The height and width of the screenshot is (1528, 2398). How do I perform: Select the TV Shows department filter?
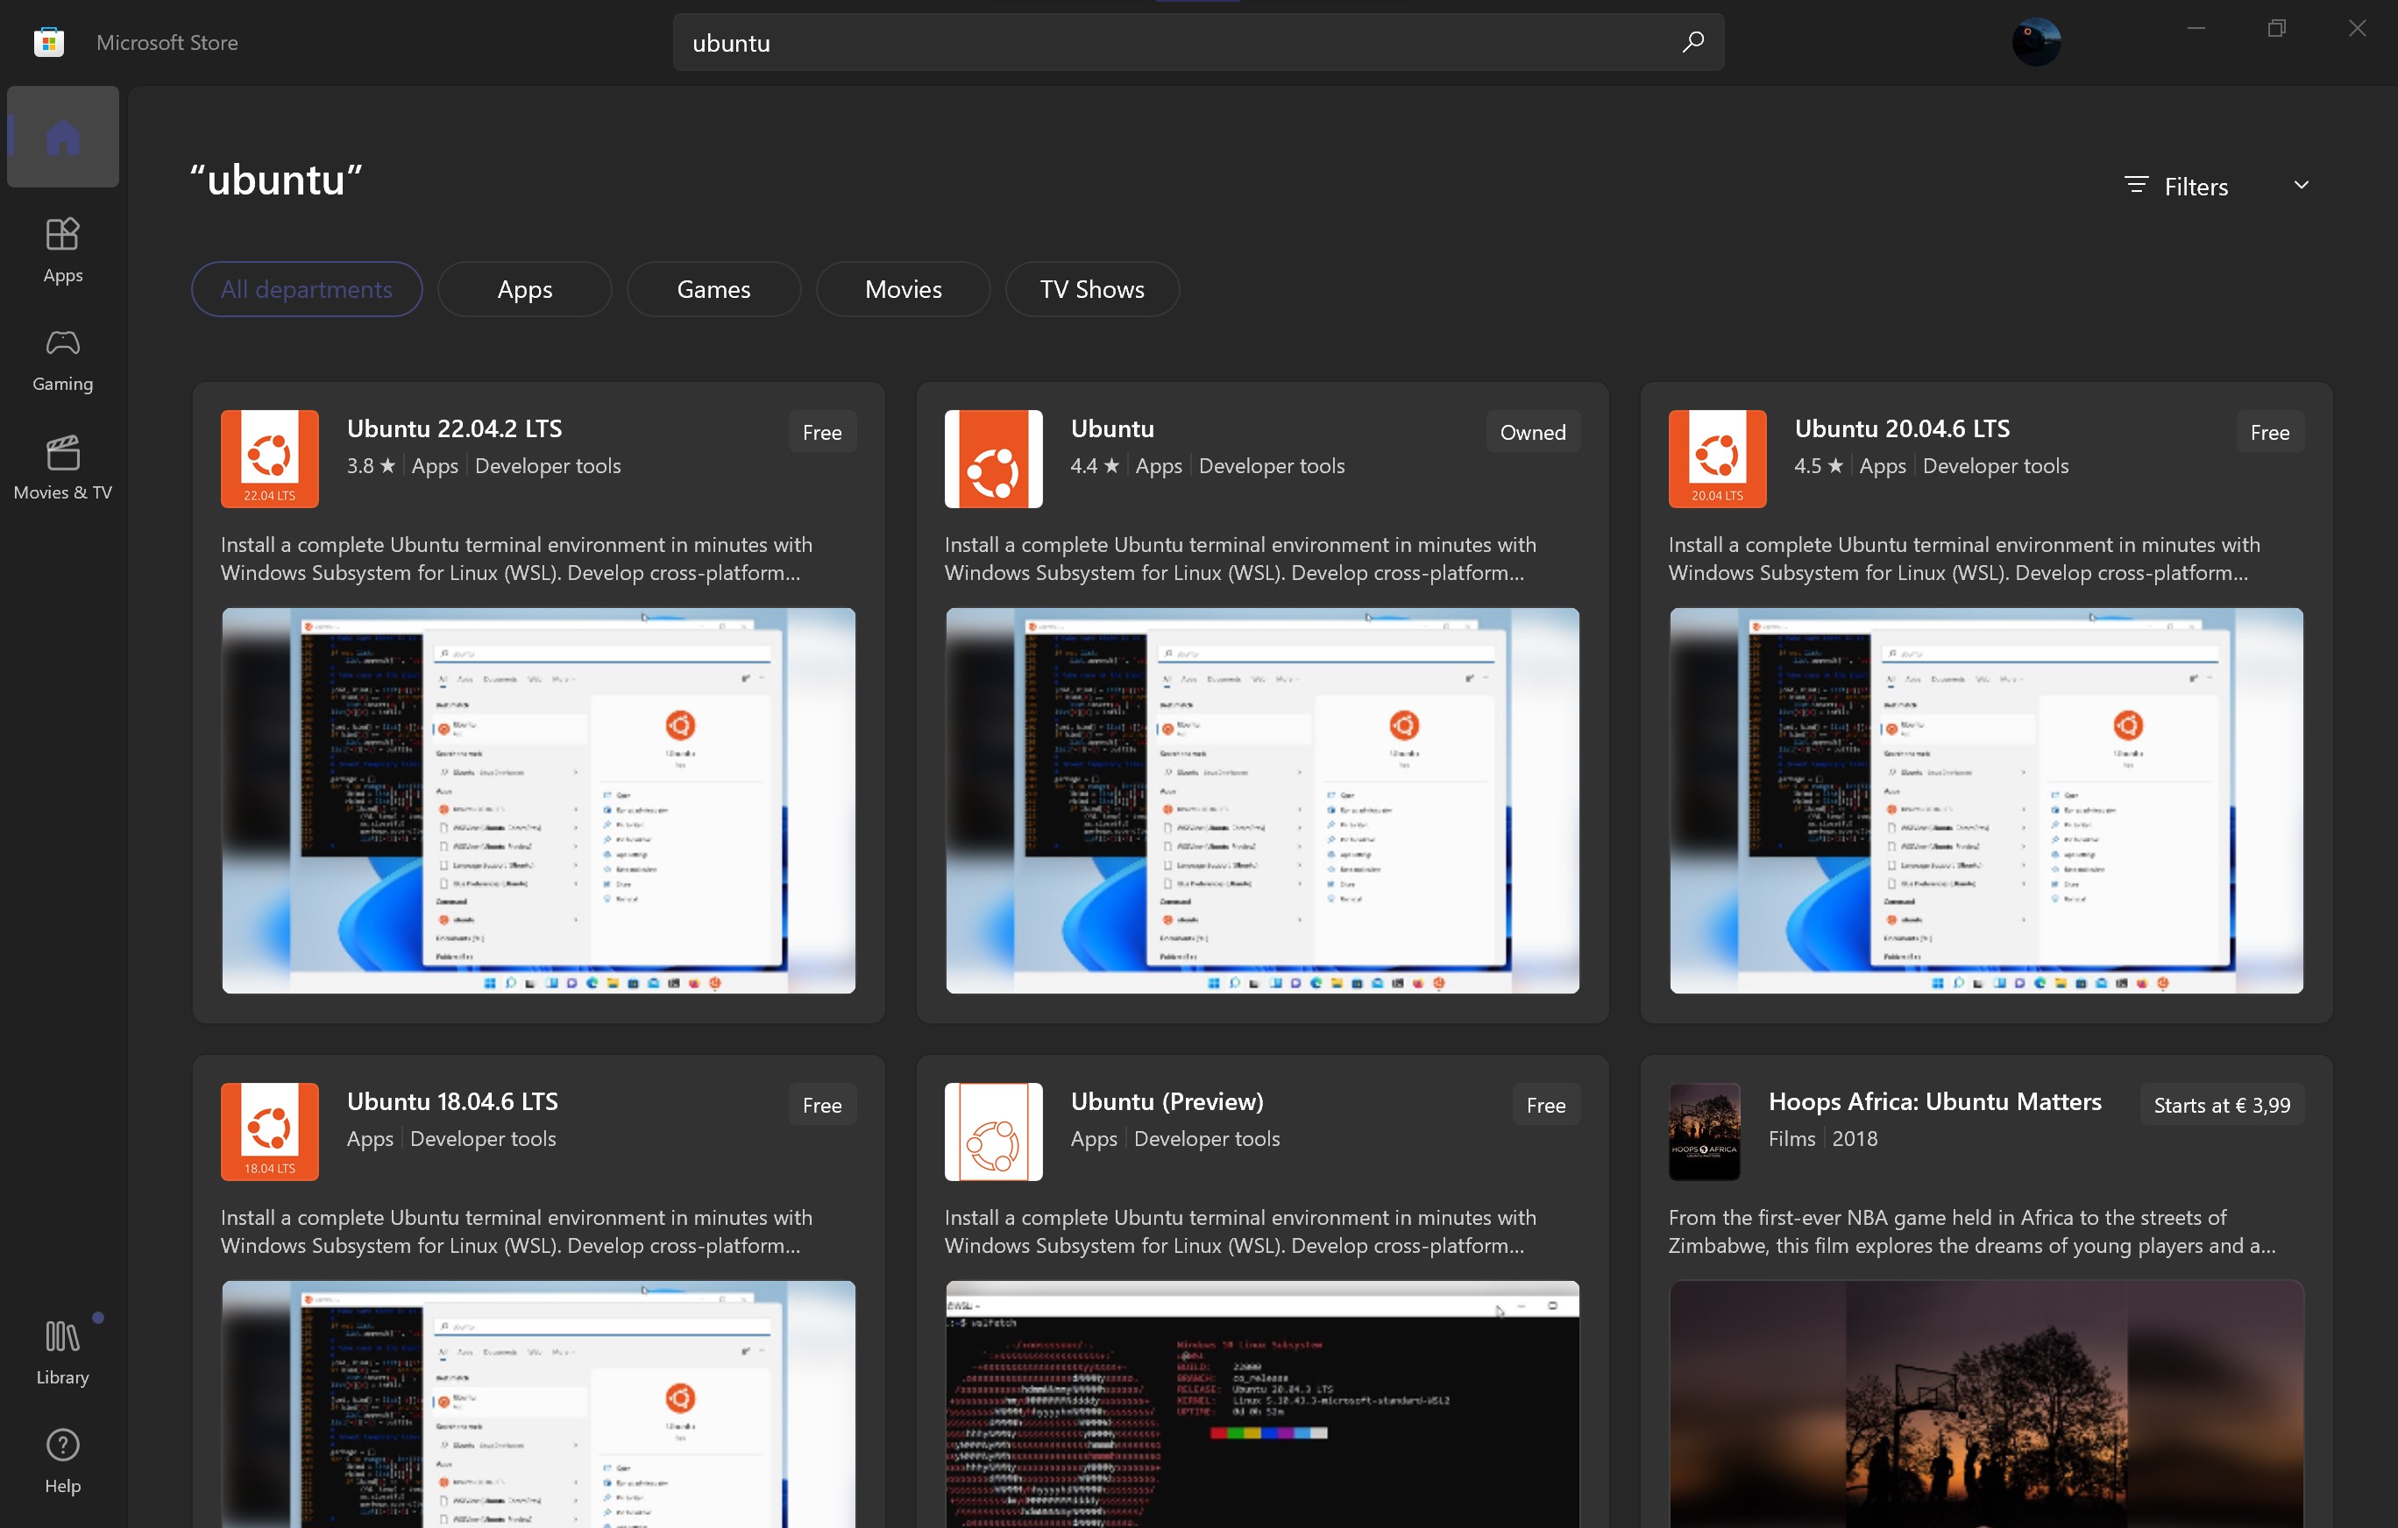pos(1092,290)
